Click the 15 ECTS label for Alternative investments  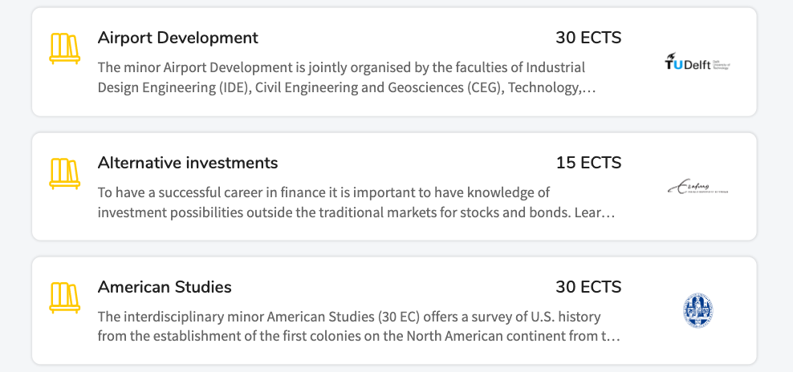tap(588, 163)
